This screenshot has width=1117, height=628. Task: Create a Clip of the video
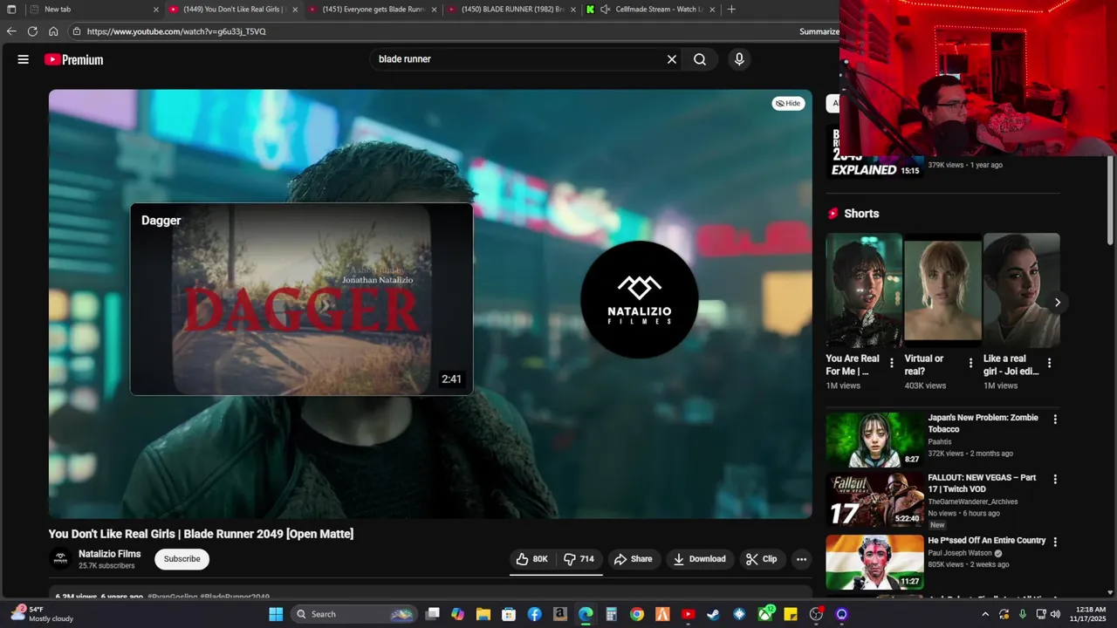pos(761,559)
